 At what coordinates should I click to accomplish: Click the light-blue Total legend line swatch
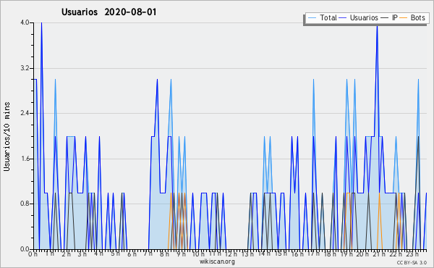click(x=312, y=18)
